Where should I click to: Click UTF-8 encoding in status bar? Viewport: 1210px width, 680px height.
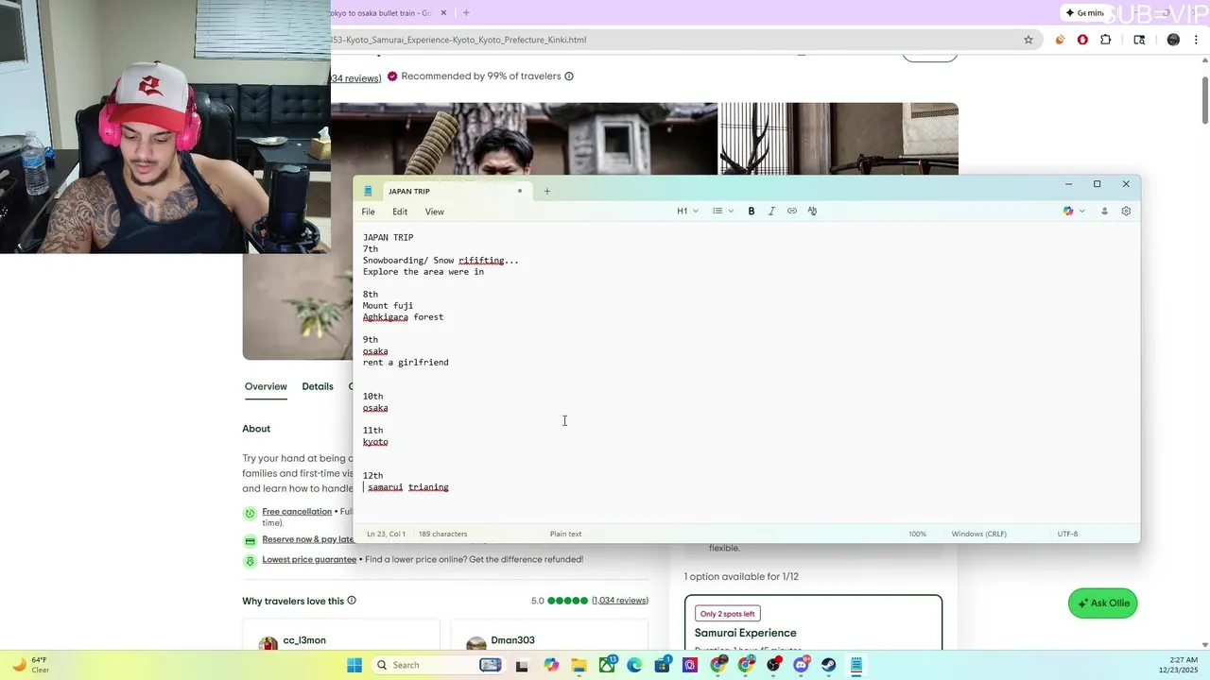click(x=1067, y=534)
